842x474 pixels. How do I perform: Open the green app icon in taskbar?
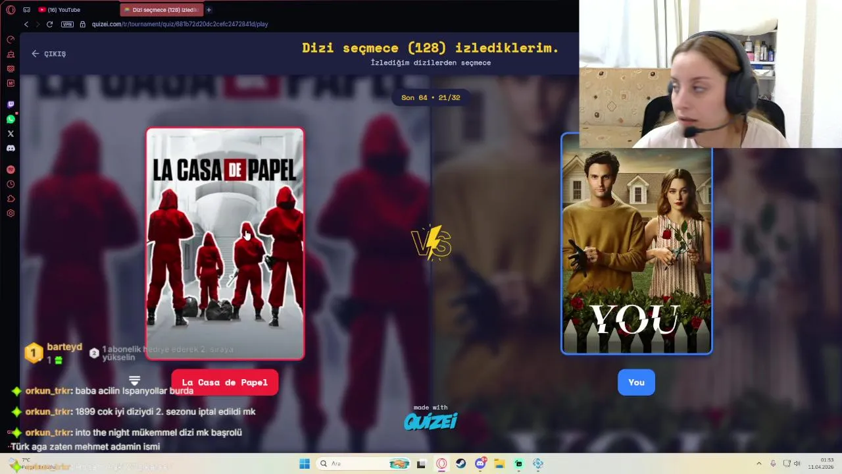(x=519, y=463)
